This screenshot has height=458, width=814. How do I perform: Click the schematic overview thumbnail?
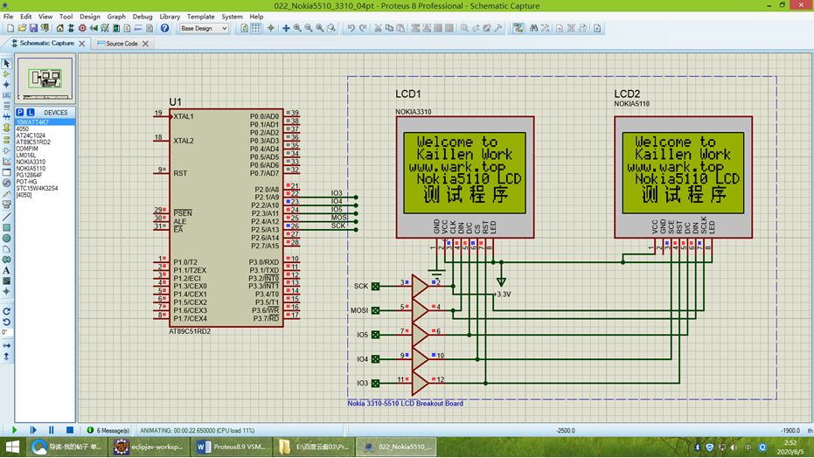coord(45,79)
